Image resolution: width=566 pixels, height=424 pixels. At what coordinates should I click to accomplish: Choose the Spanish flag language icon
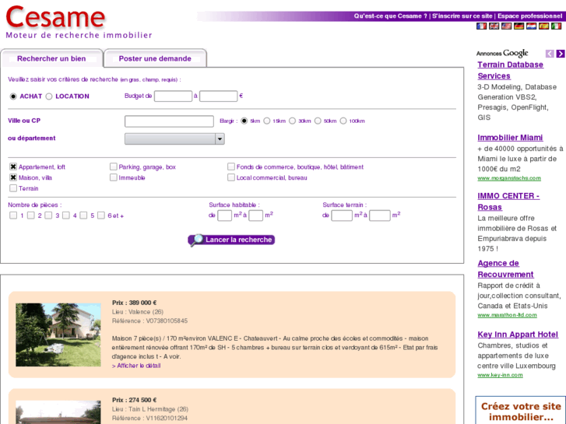click(x=543, y=26)
